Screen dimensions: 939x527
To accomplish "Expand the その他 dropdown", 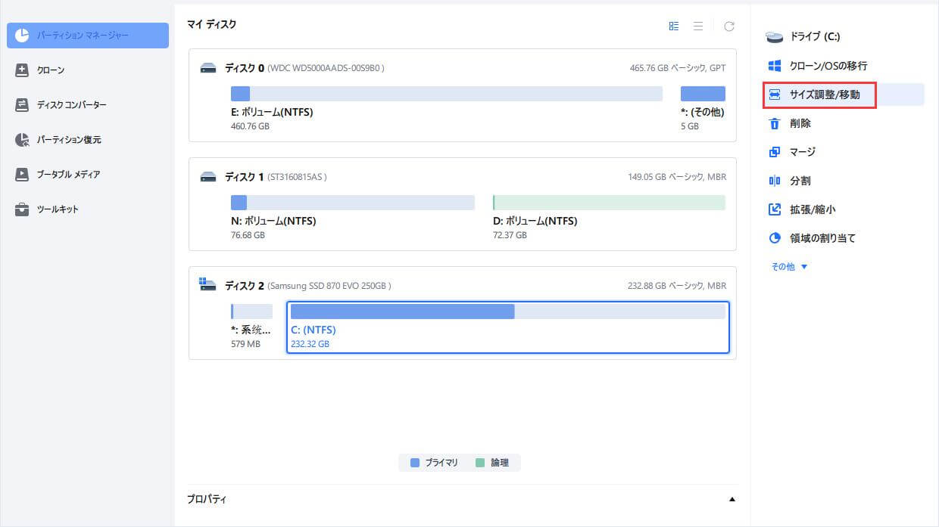I will point(789,267).
